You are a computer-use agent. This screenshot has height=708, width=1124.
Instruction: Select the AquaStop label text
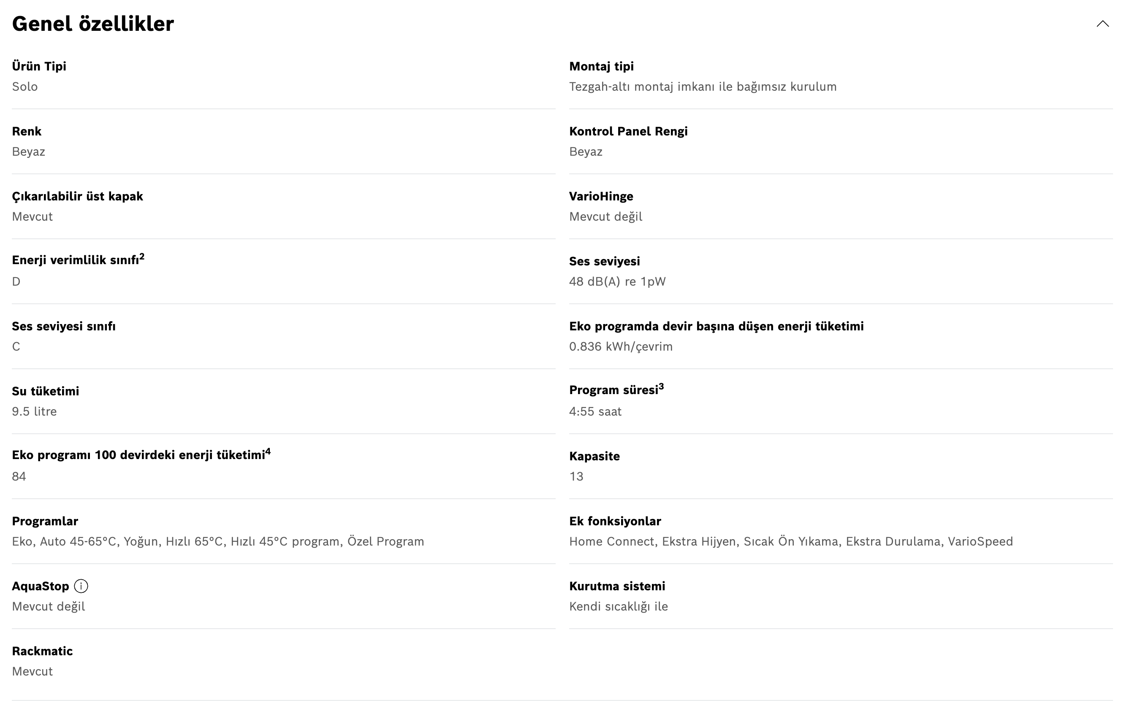40,586
